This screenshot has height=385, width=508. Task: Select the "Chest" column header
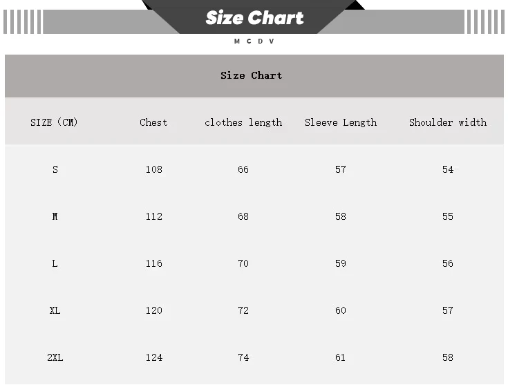click(153, 122)
